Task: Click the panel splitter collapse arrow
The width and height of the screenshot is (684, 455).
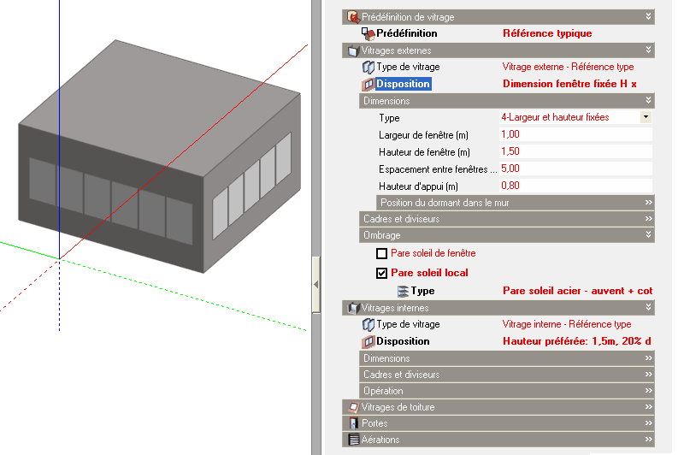Action: [x=315, y=283]
